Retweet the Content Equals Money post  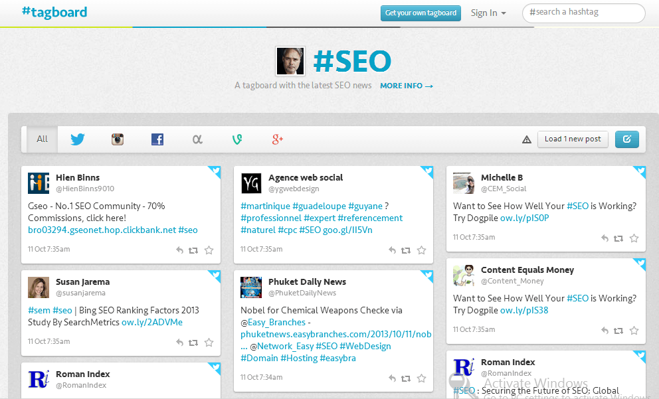(x=618, y=331)
